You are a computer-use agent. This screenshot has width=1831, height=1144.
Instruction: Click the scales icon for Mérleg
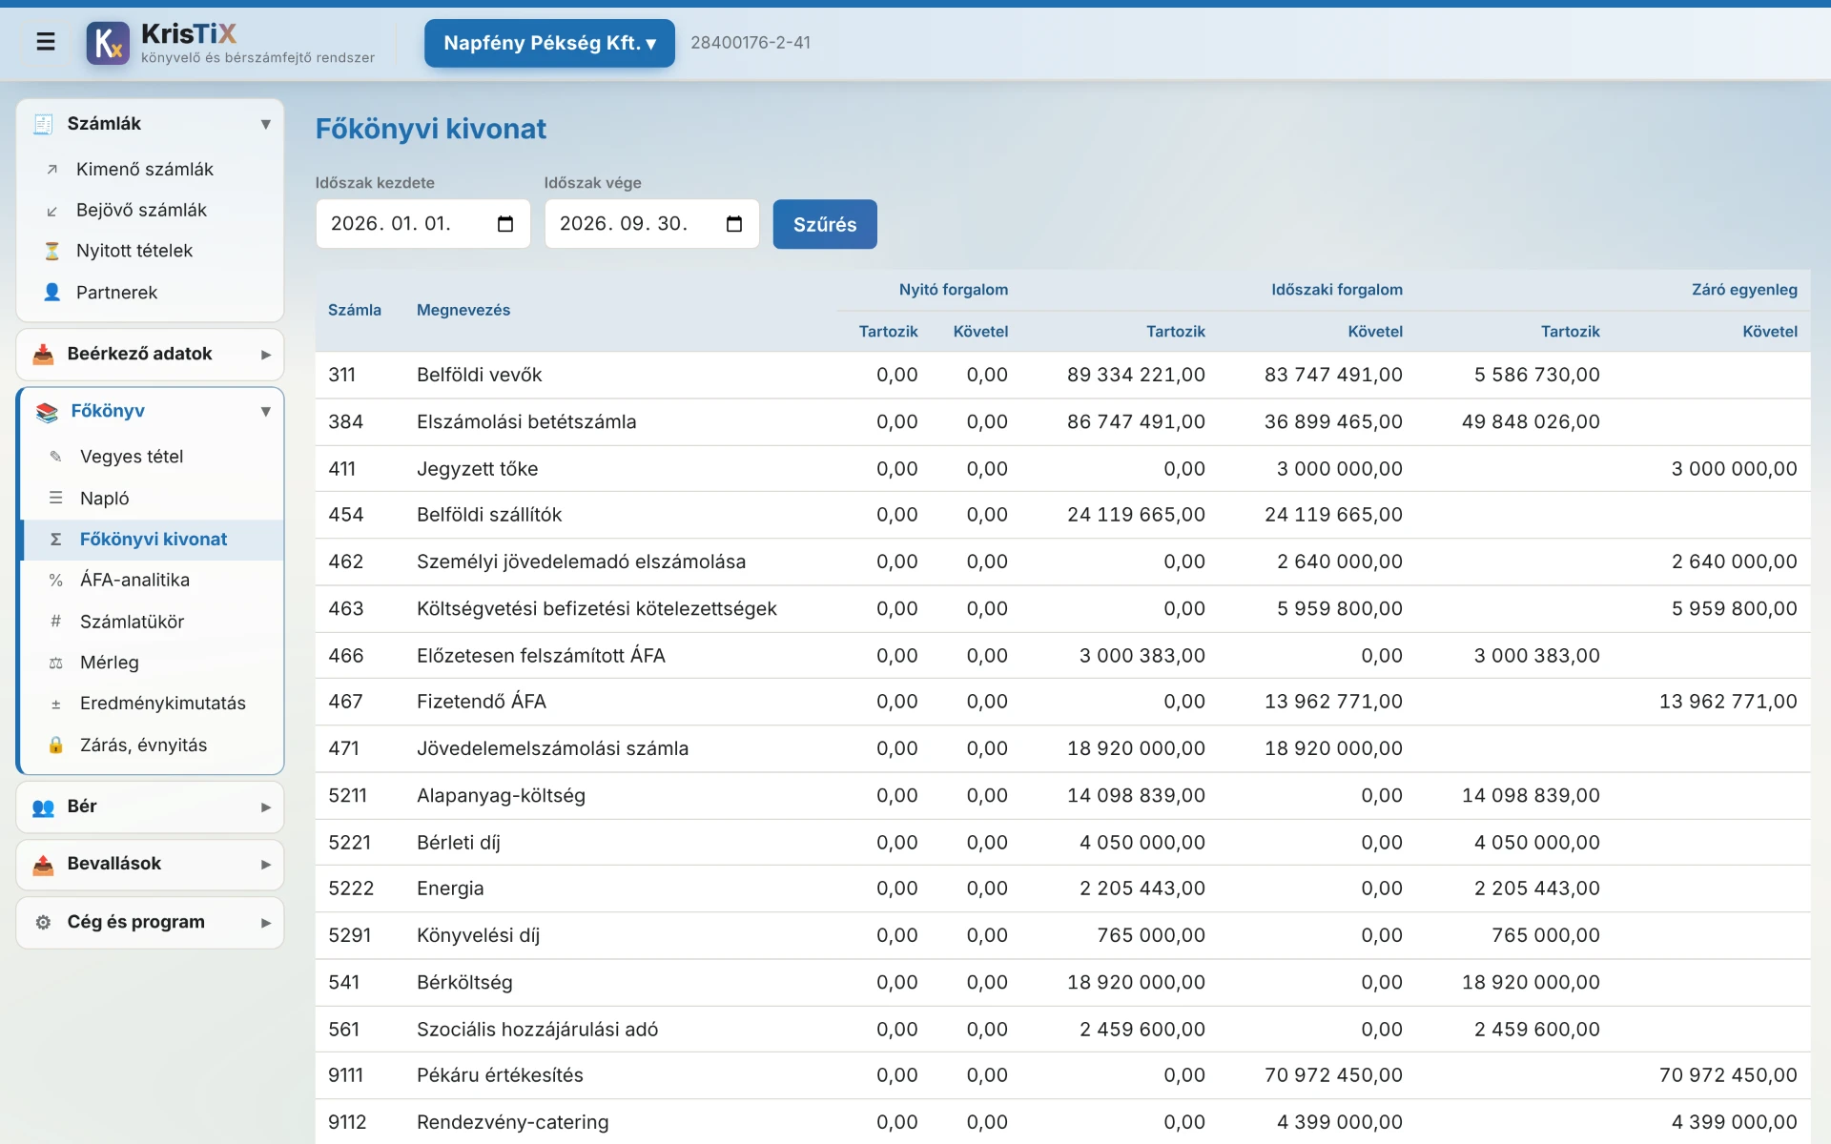tap(56, 663)
